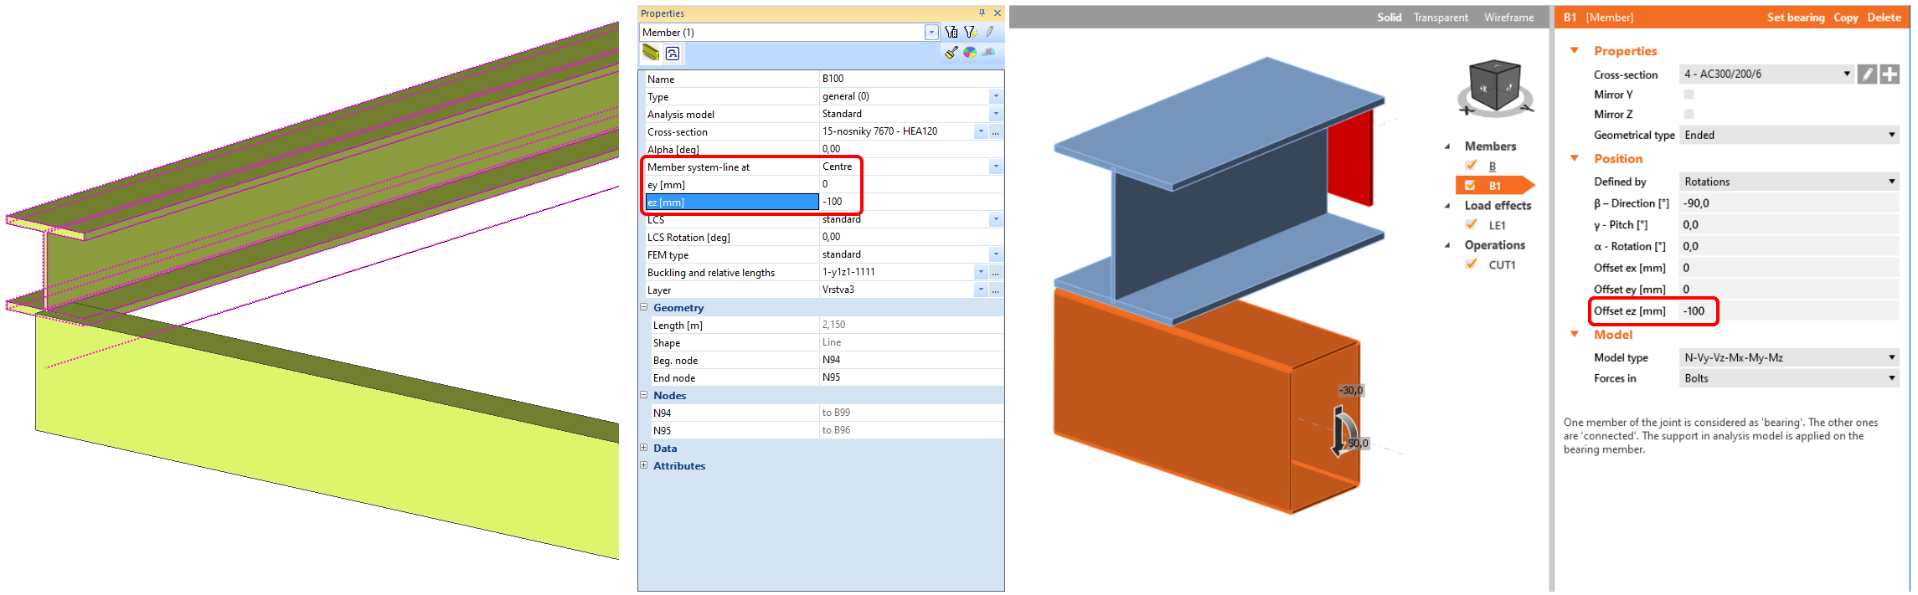Edit cross-section with the pencil icon
Viewport: 1918px width, 595px height.
(1867, 74)
